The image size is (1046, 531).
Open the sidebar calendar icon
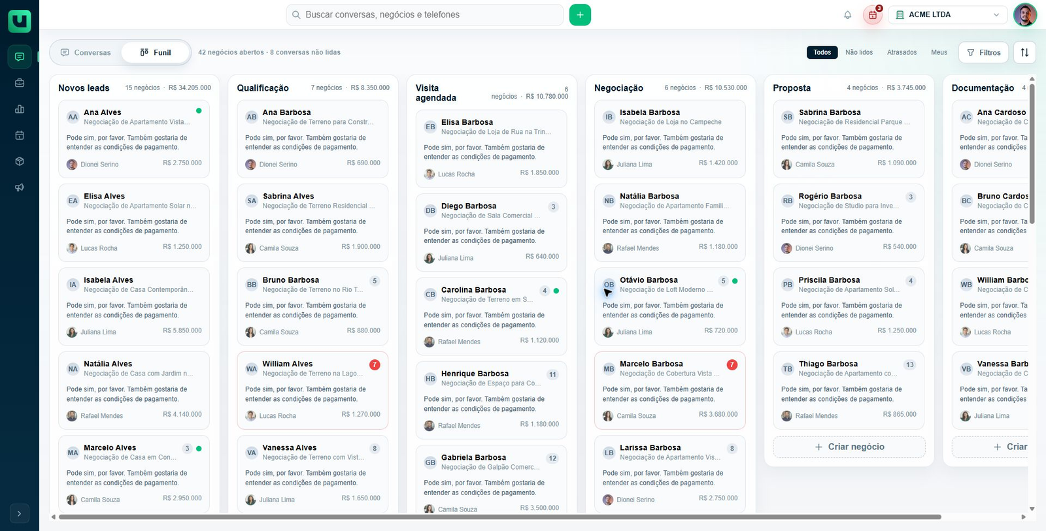point(20,135)
